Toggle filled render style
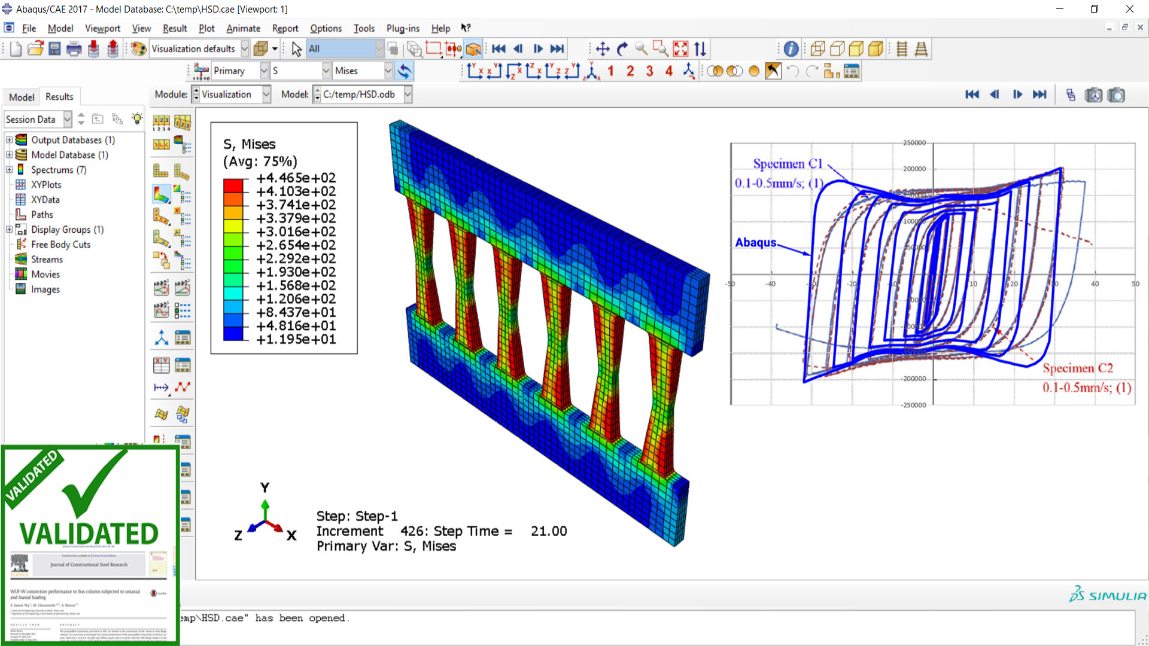Screen dimensions: 1149x646 point(856,49)
